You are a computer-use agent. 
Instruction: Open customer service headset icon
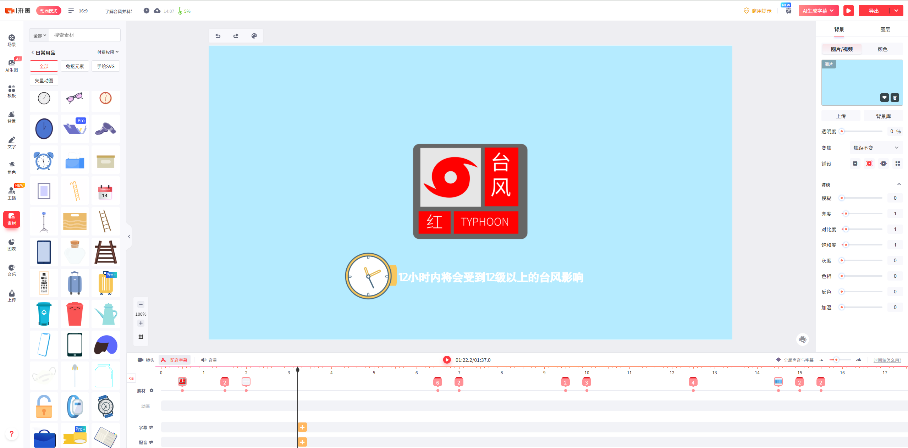point(803,340)
